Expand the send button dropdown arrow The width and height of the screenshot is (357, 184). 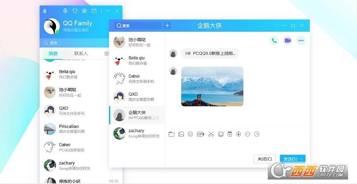click(x=302, y=159)
